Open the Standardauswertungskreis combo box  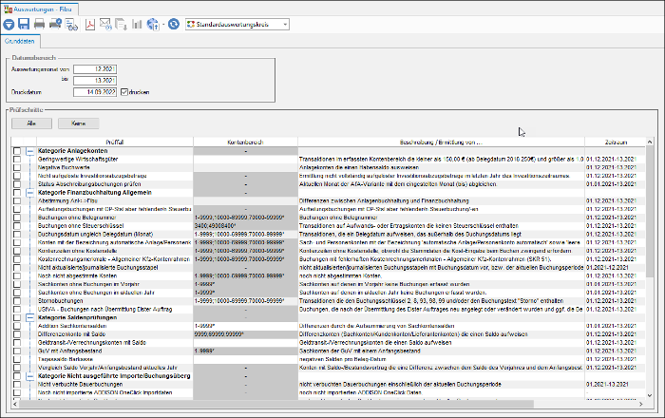(237, 25)
